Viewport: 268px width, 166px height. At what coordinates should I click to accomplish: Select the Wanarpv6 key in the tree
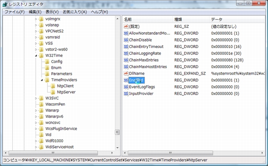coord(54,116)
